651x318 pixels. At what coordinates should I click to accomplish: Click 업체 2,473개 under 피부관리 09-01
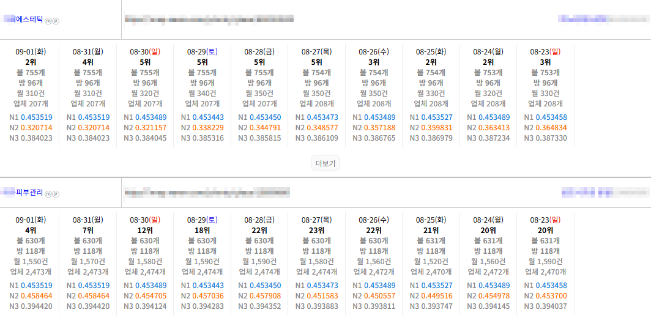pos(31,272)
